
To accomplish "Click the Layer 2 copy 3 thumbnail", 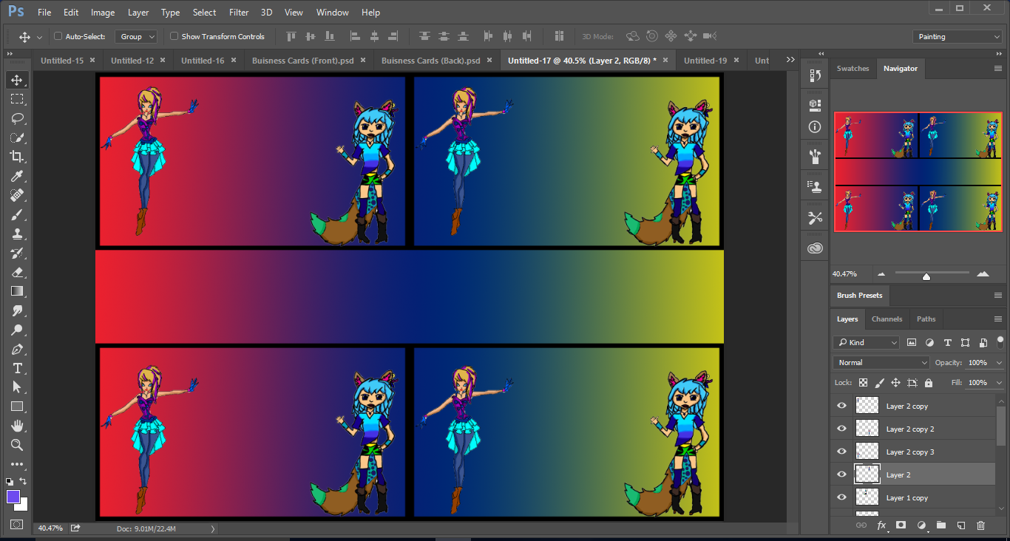I will click(867, 451).
